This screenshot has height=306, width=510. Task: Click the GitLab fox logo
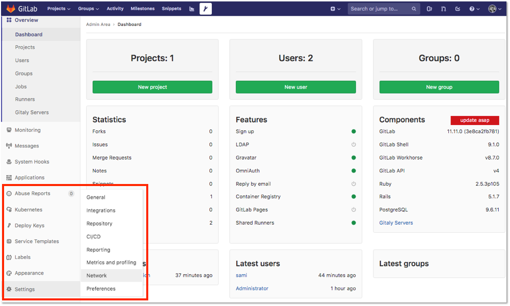point(11,9)
